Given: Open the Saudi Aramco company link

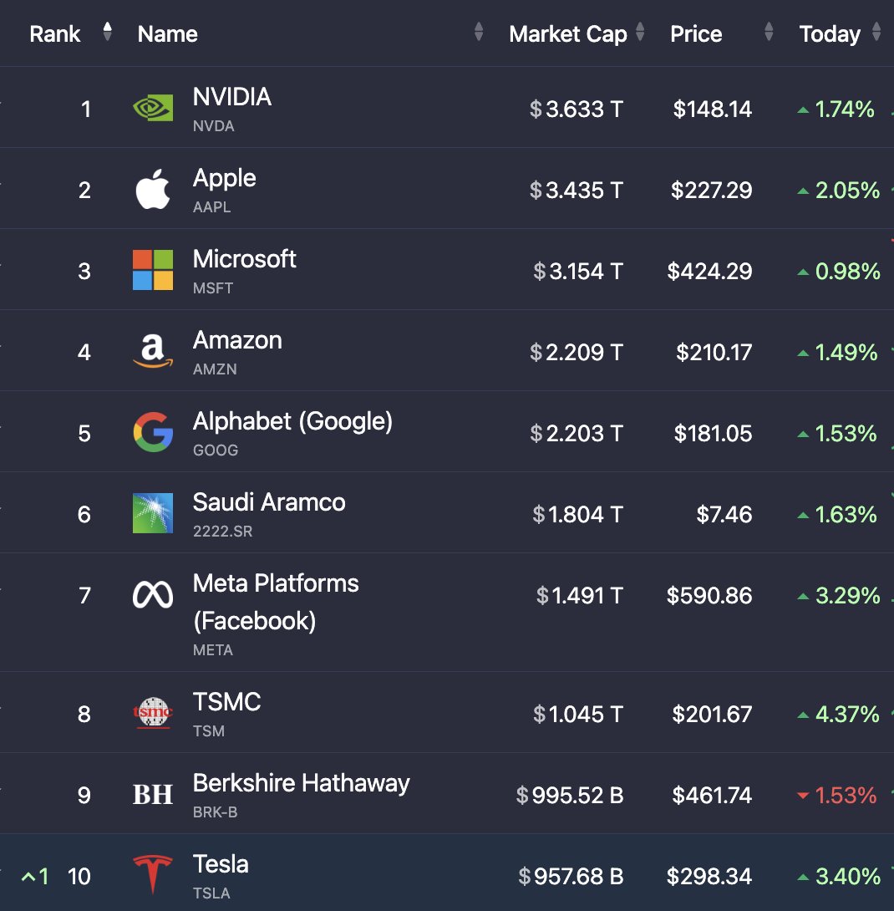Looking at the screenshot, I should 269,502.
